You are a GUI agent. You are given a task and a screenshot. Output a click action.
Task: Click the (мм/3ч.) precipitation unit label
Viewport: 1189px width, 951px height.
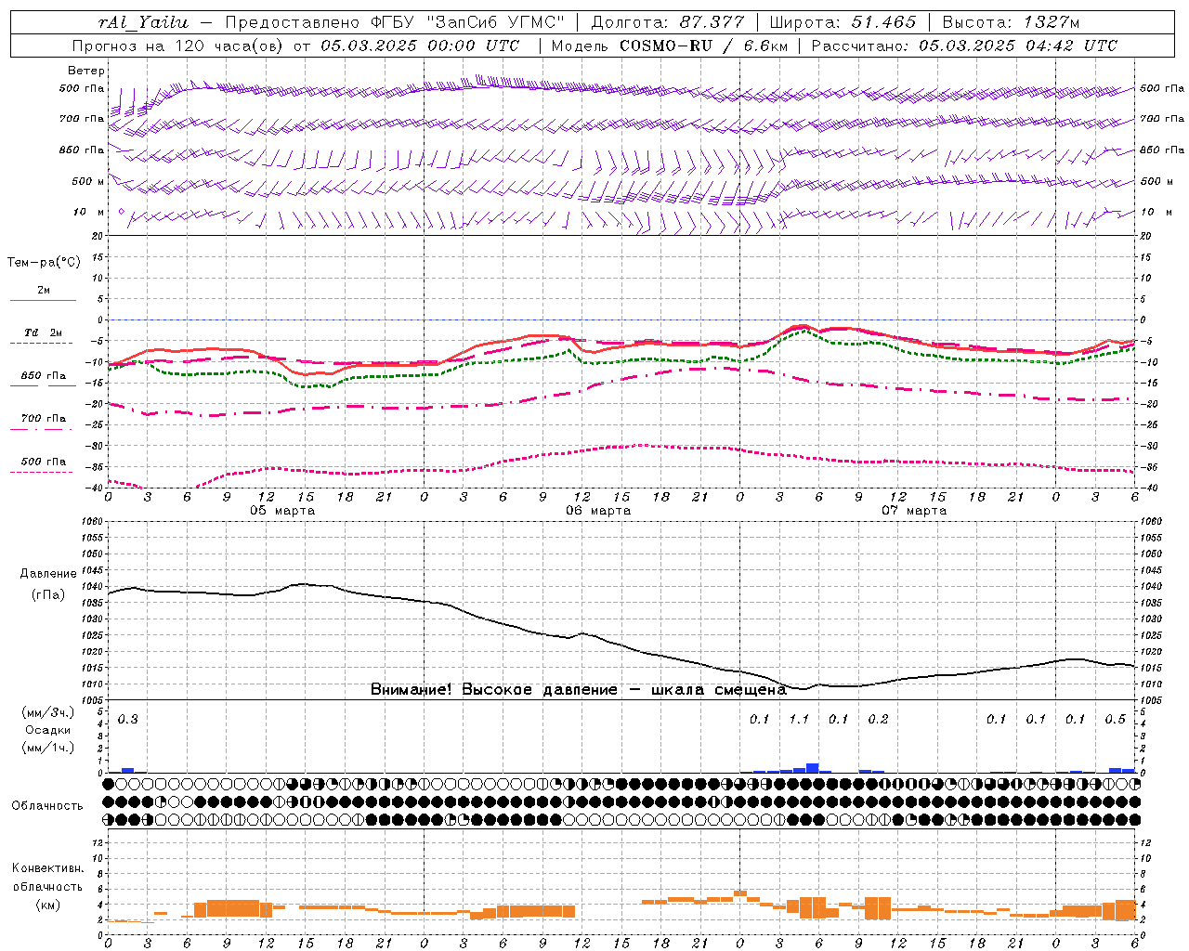tap(47, 713)
